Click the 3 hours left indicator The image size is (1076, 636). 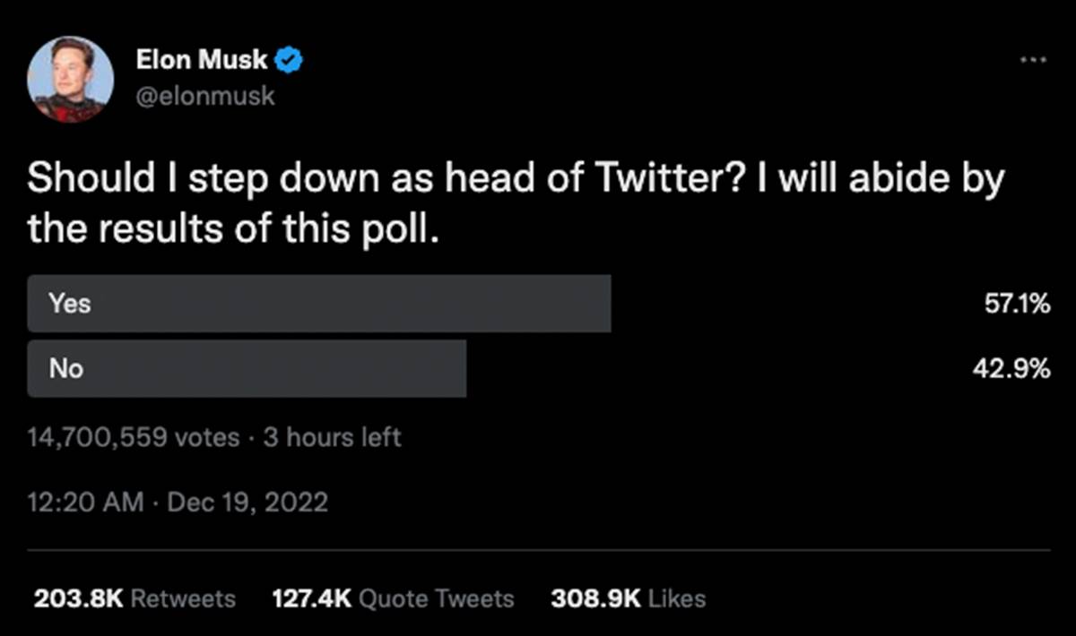331,437
